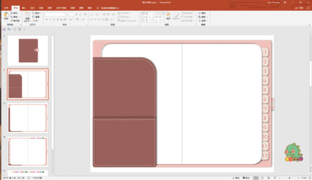Select the oval shape in shapes gallery

(160, 13)
